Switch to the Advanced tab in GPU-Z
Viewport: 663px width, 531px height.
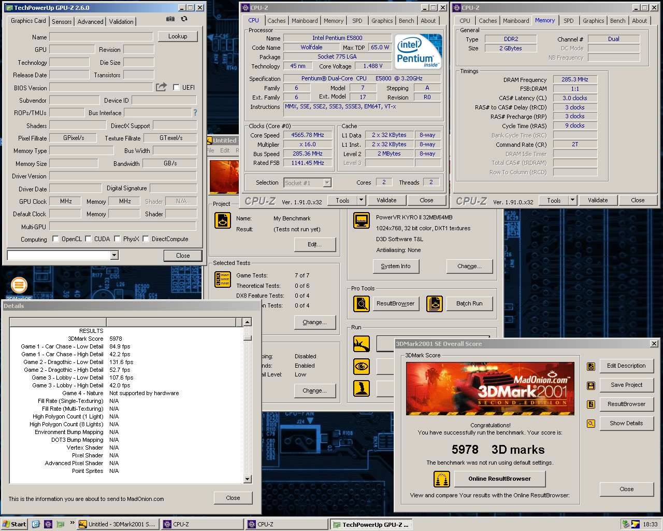click(x=90, y=22)
